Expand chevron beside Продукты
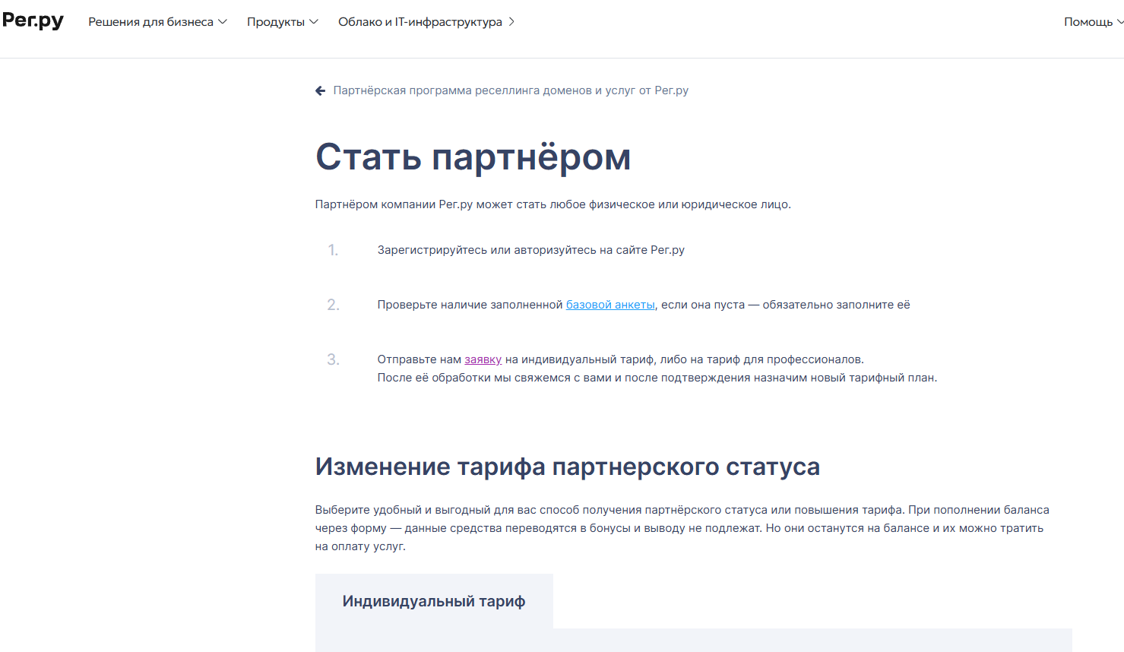Image resolution: width=1124 pixels, height=652 pixels. pos(314,22)
